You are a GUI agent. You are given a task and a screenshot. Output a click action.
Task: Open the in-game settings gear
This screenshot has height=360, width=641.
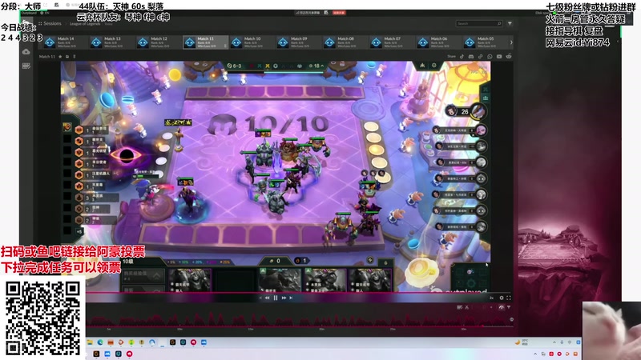coord(433,66)
